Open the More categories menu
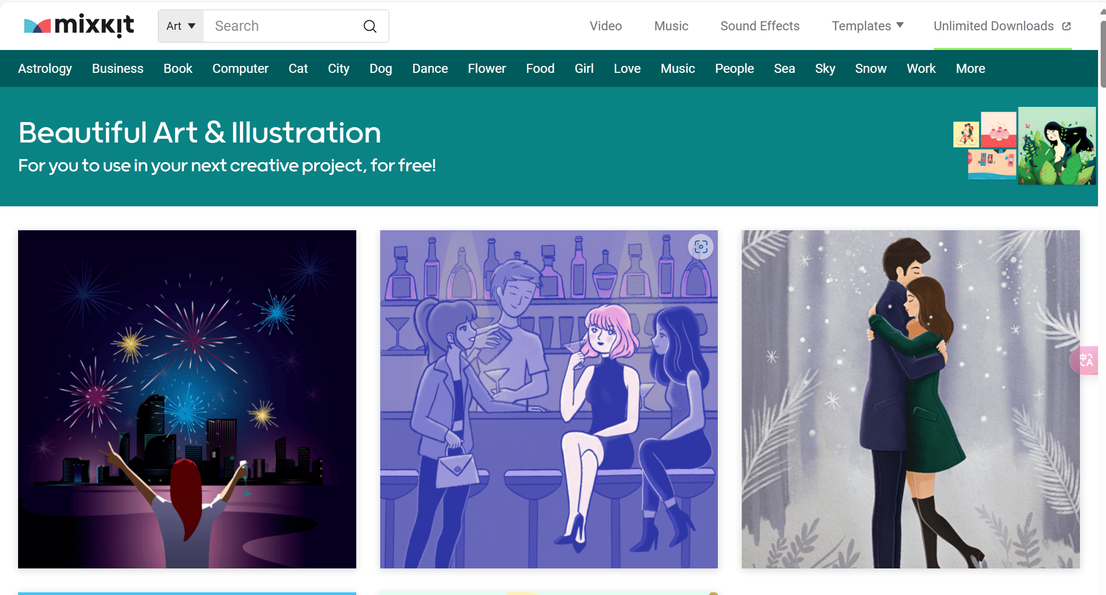The height and width of the screenshot is (595, 1106). click(x=970, y=69)
